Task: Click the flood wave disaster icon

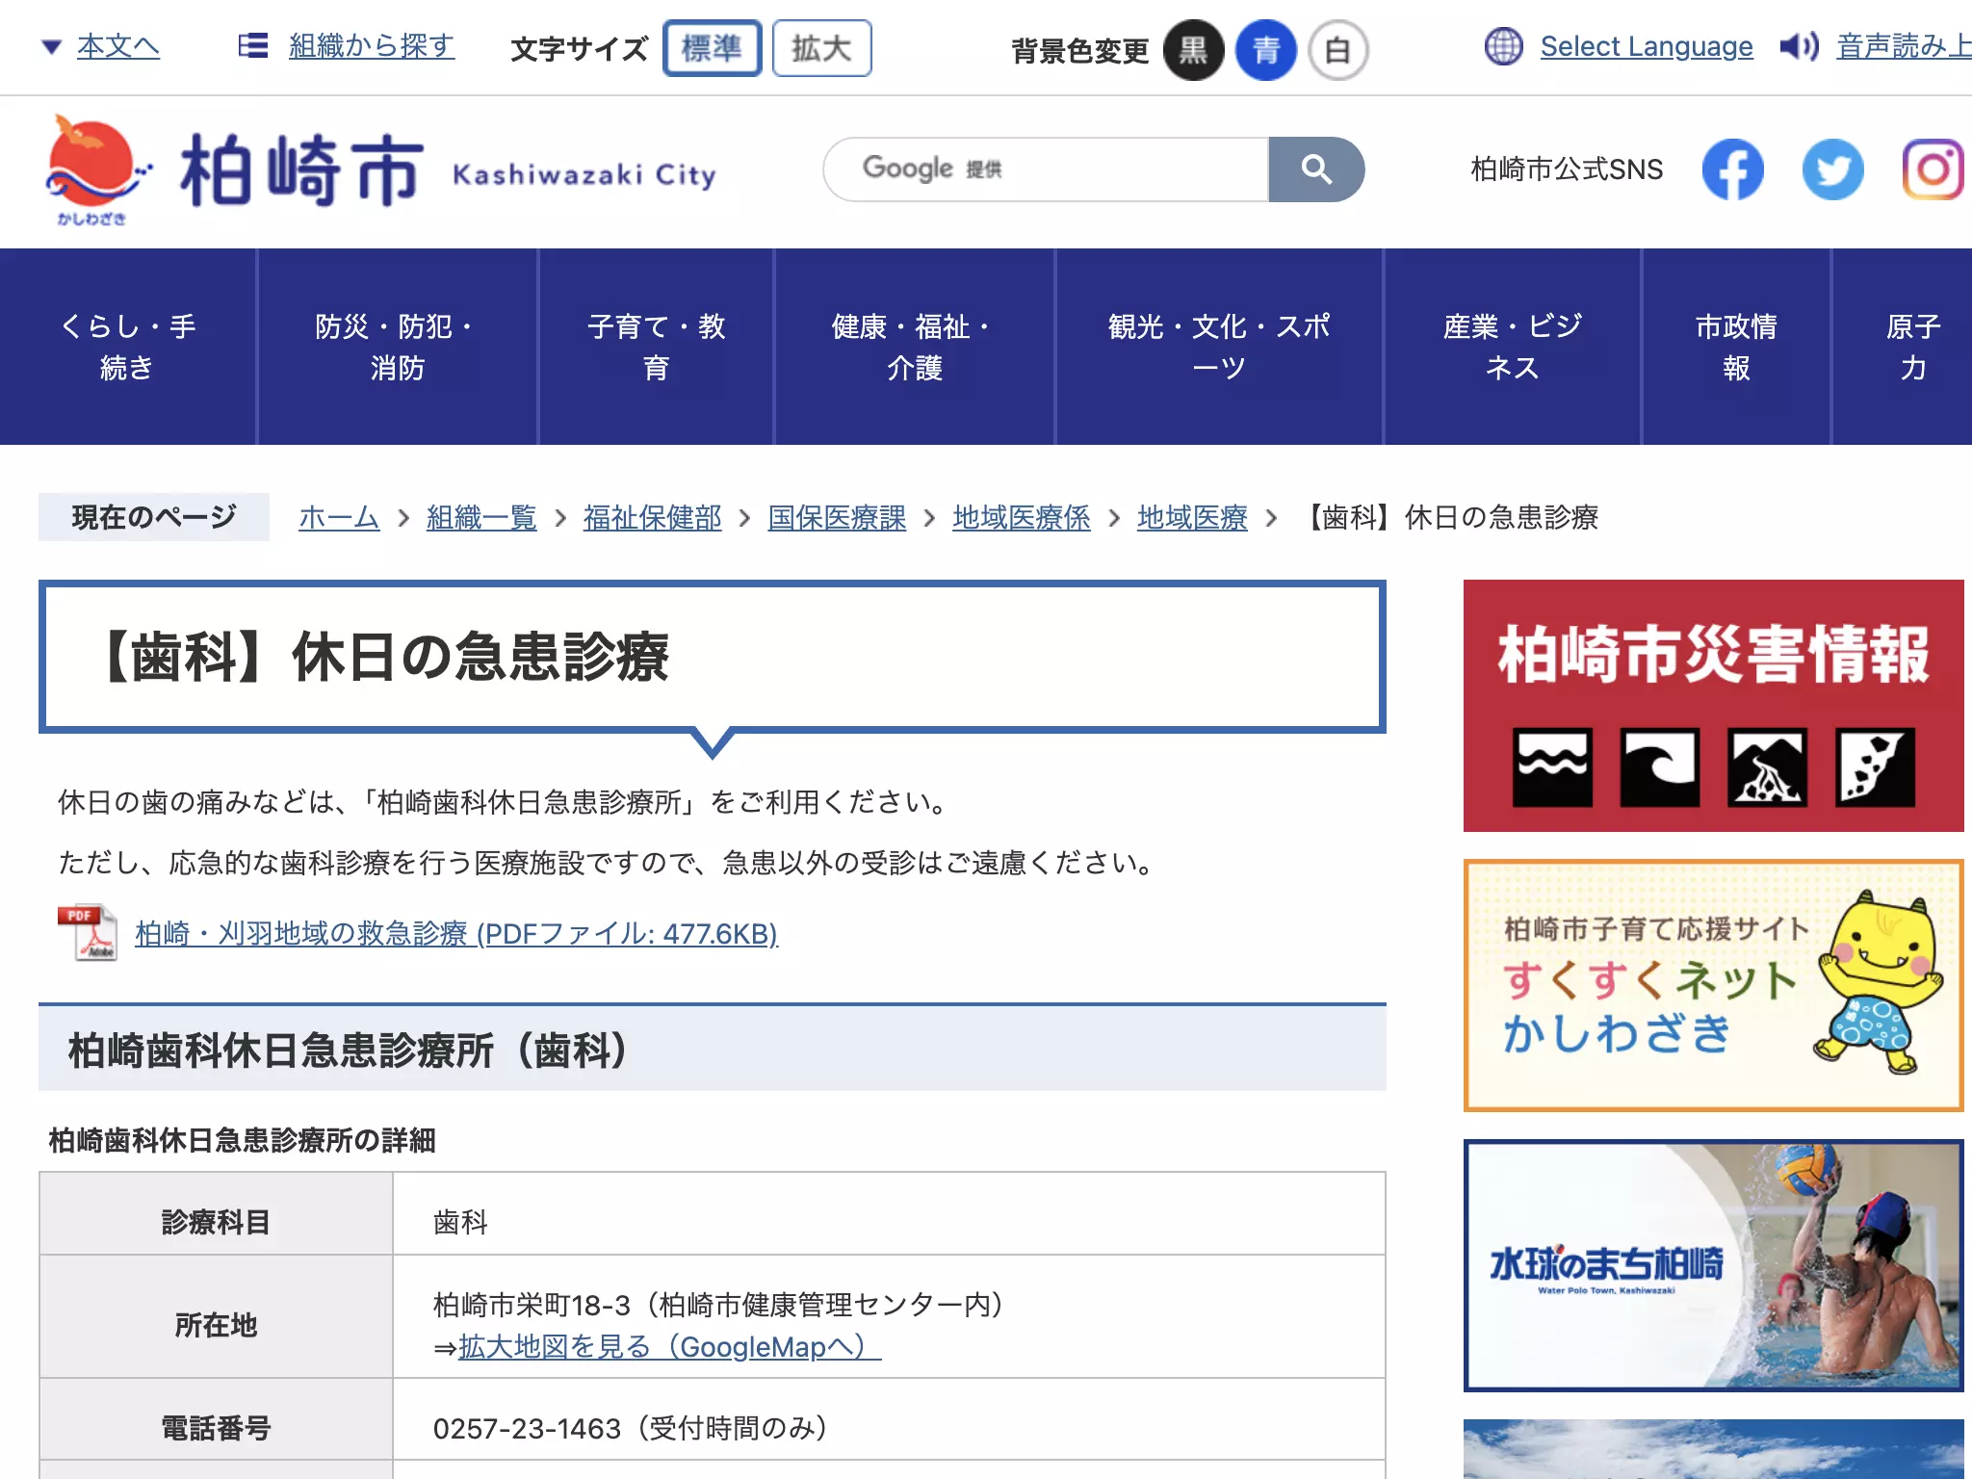Action: tap(1552, 766)
